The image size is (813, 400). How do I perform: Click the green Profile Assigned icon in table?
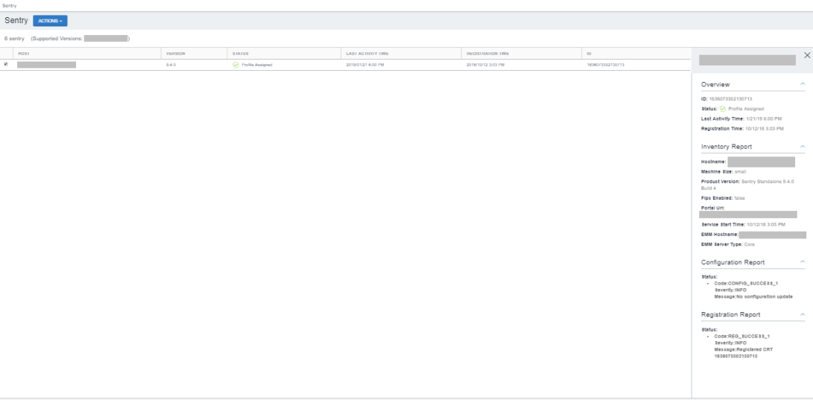click(236, 65)
